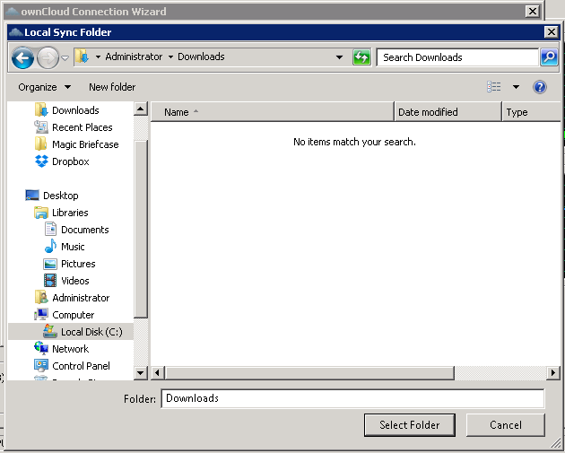Open Magic Briefcase folder in sidebar
Viewport: 565px width, 453px height.
coord(83,144)
